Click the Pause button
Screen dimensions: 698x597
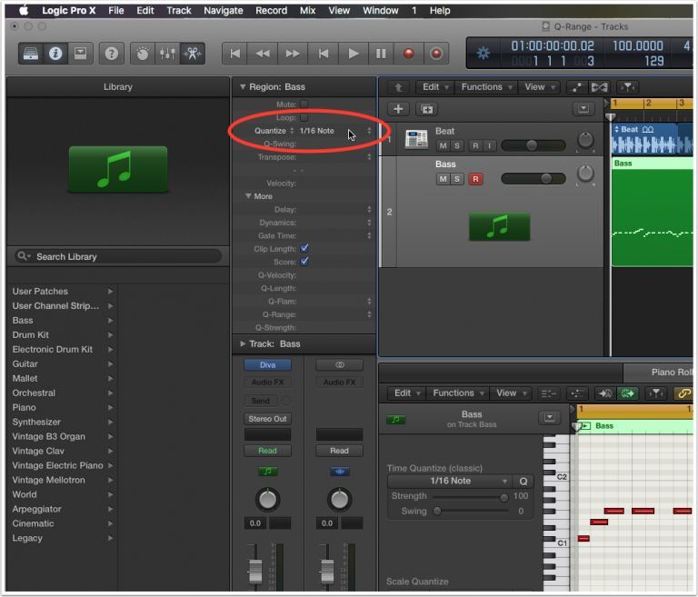(381, 54)
